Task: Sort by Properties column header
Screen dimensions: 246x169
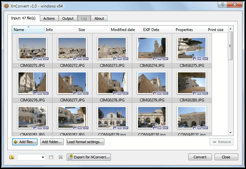Action: pos(190,29)
